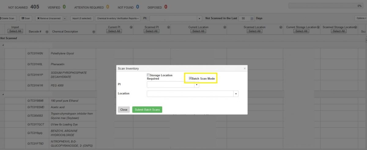Open the PI filter dropdown arrow in toolbar

[200, 19]
